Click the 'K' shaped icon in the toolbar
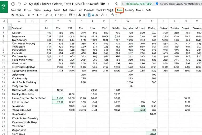Viewport: 202px width, 135px height. point(97,15)
